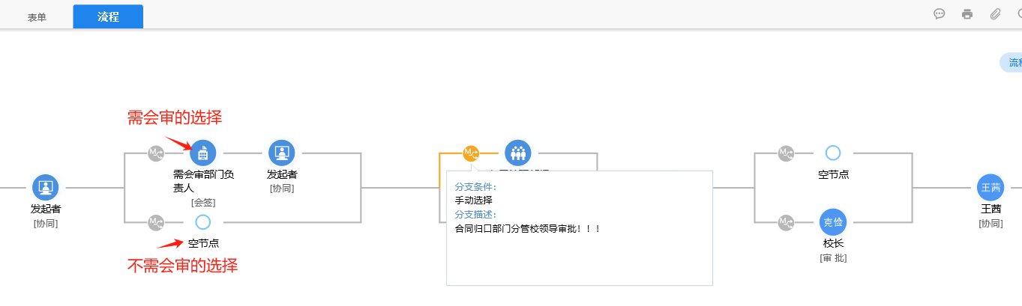This screenshot has width=1022, height=306.
Task: Click the printer icon in the top bar
Action: [967, 14]
